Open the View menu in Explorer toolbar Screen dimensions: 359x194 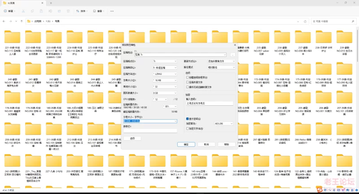99,11
